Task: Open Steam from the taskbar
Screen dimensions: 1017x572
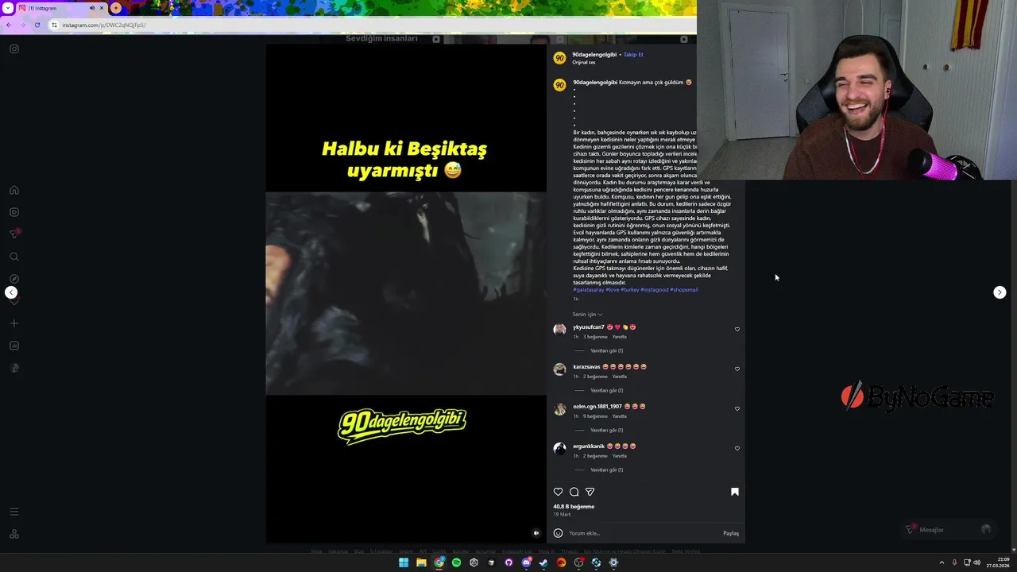Action: click(543, 562)
